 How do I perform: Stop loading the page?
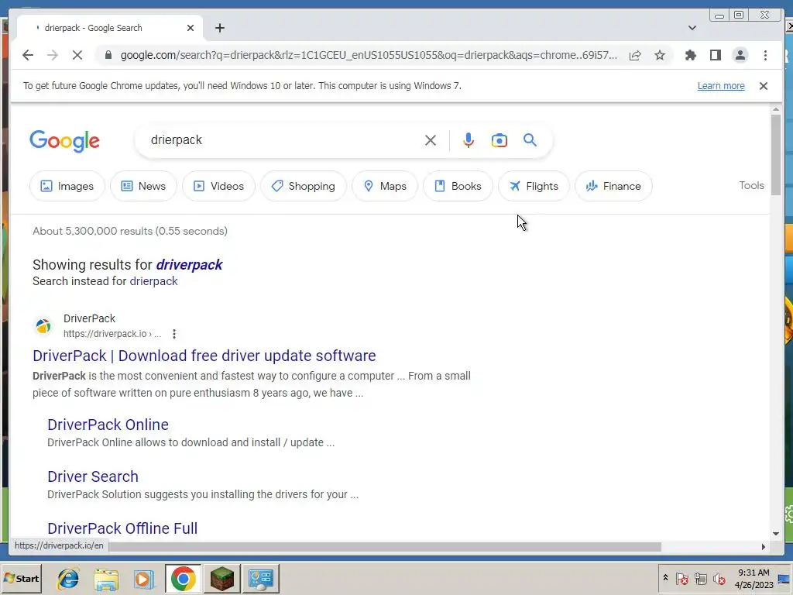(x=77, y=55)
